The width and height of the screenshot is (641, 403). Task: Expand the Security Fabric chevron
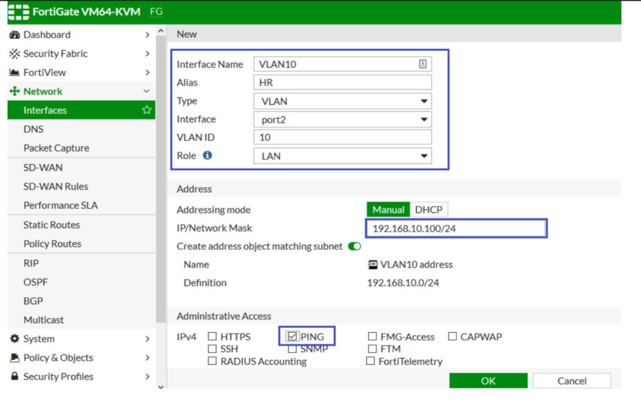(147, 54)
